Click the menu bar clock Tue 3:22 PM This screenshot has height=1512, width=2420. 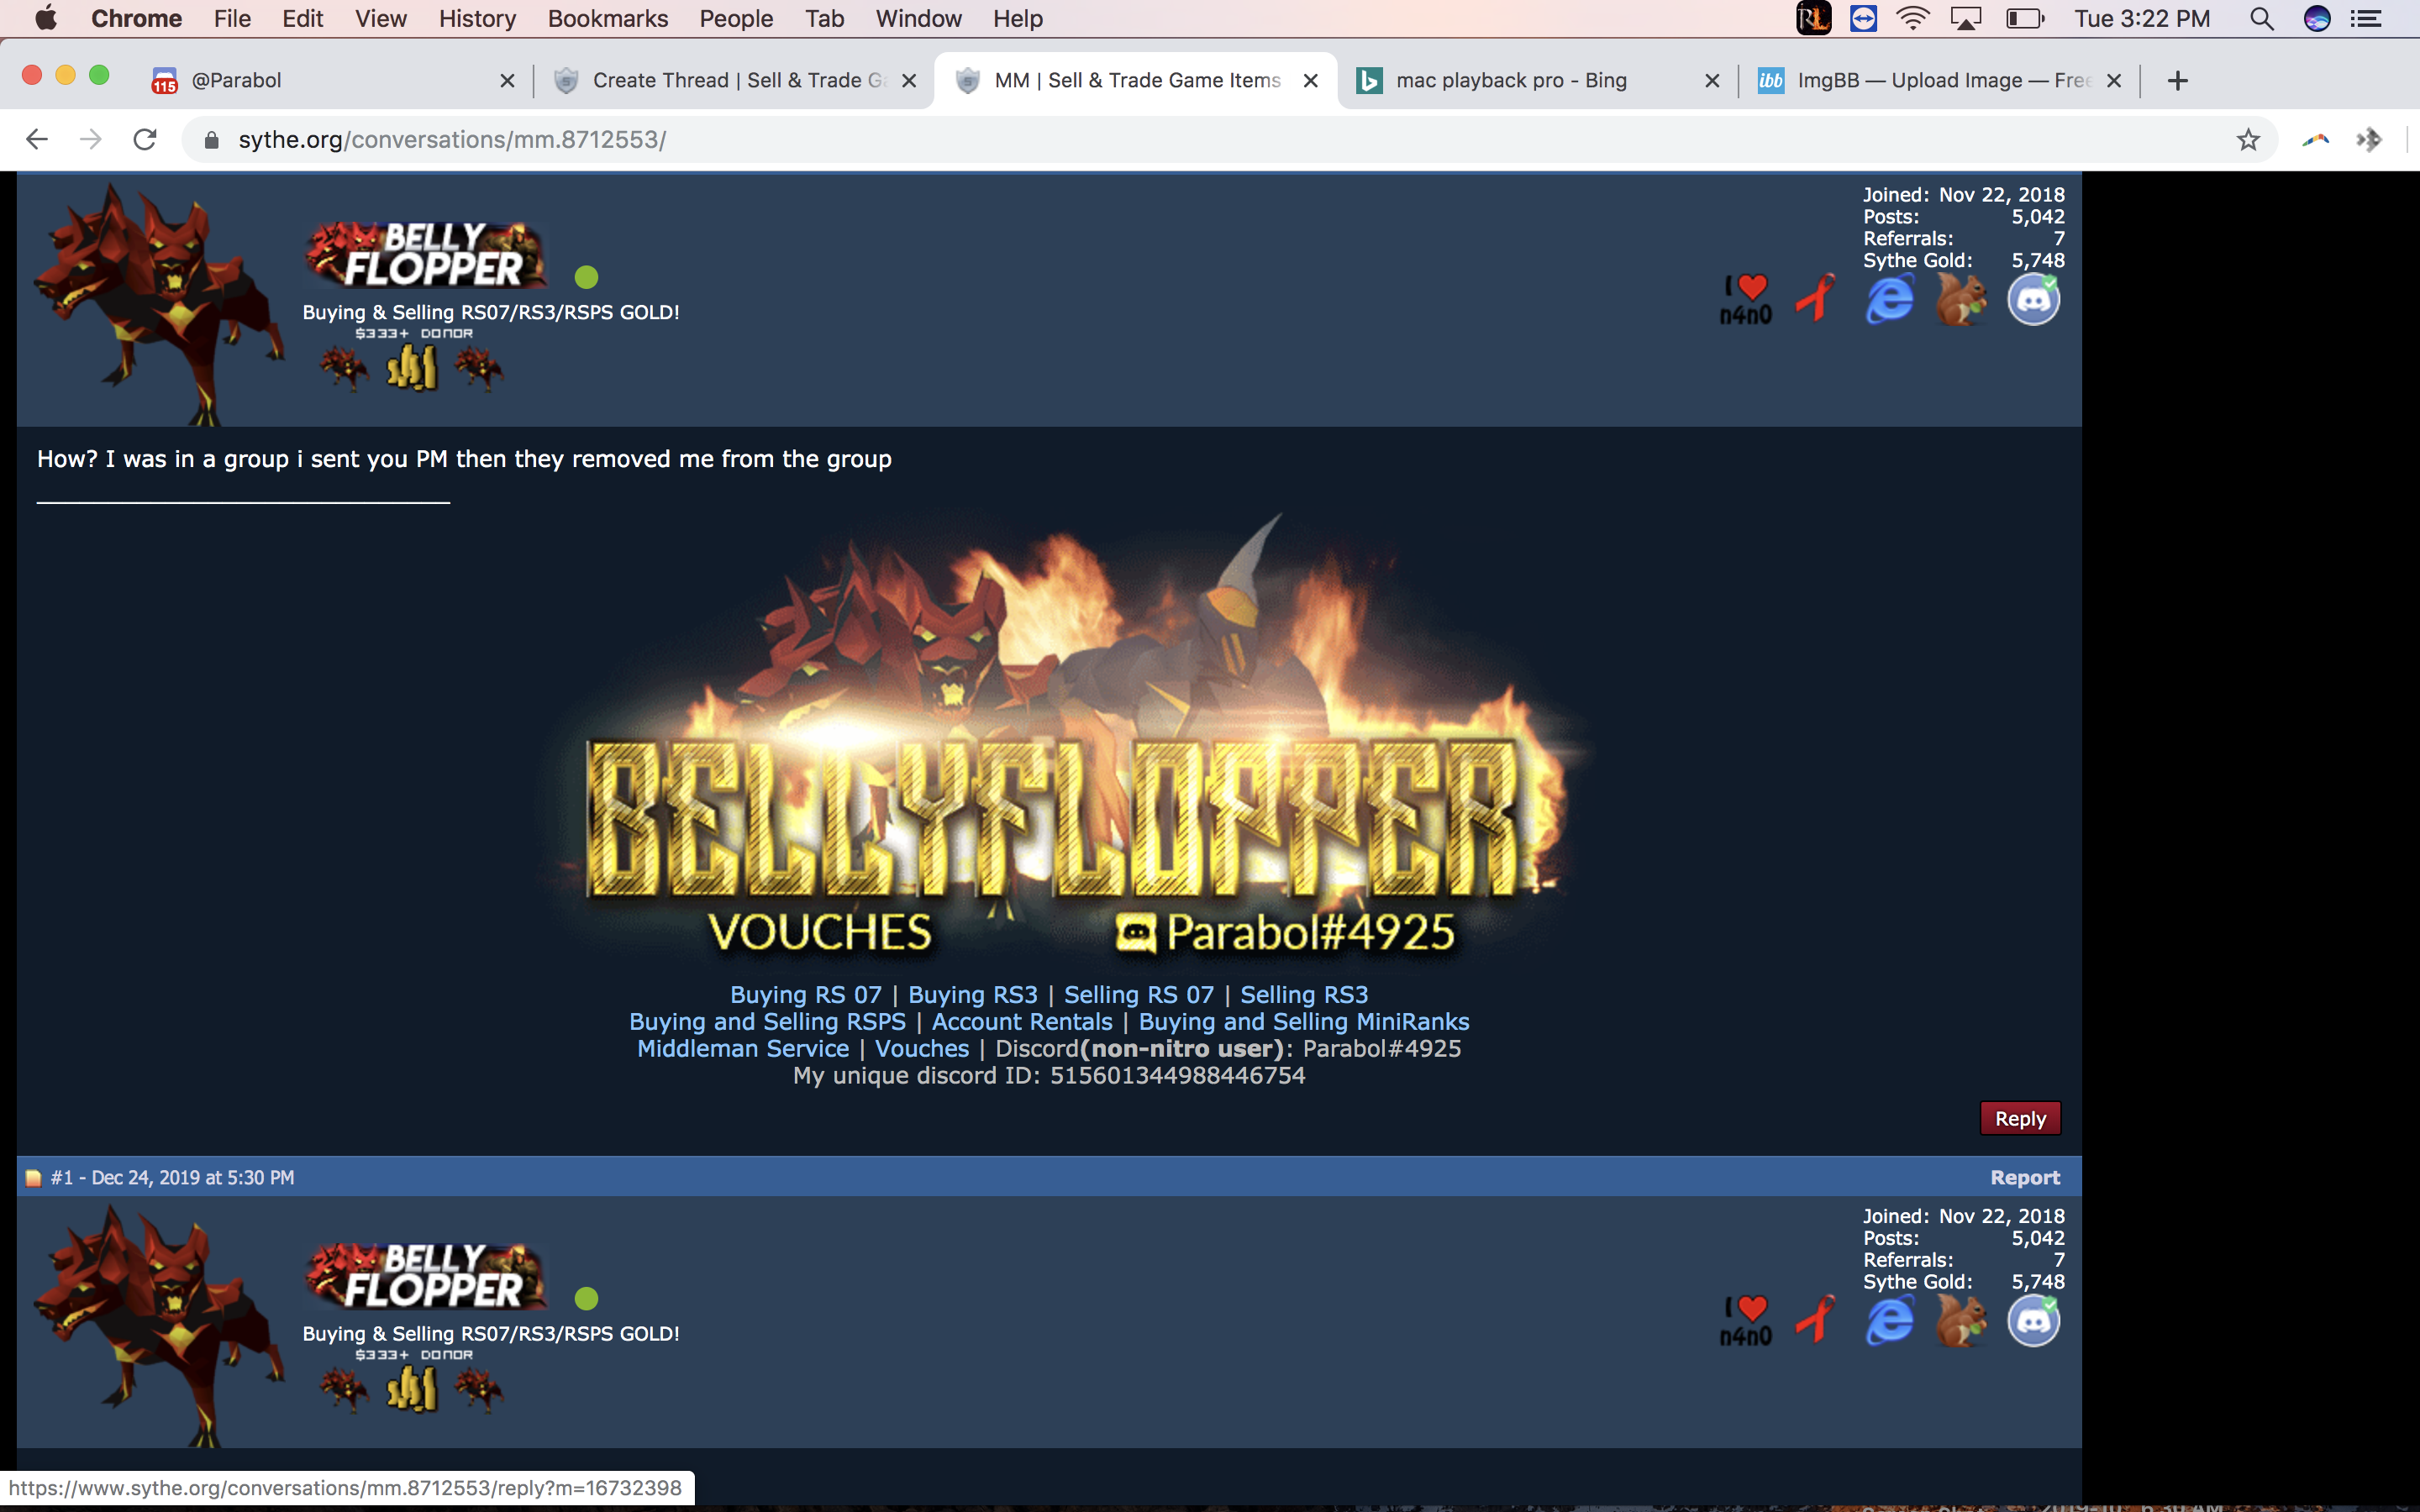2142,18
